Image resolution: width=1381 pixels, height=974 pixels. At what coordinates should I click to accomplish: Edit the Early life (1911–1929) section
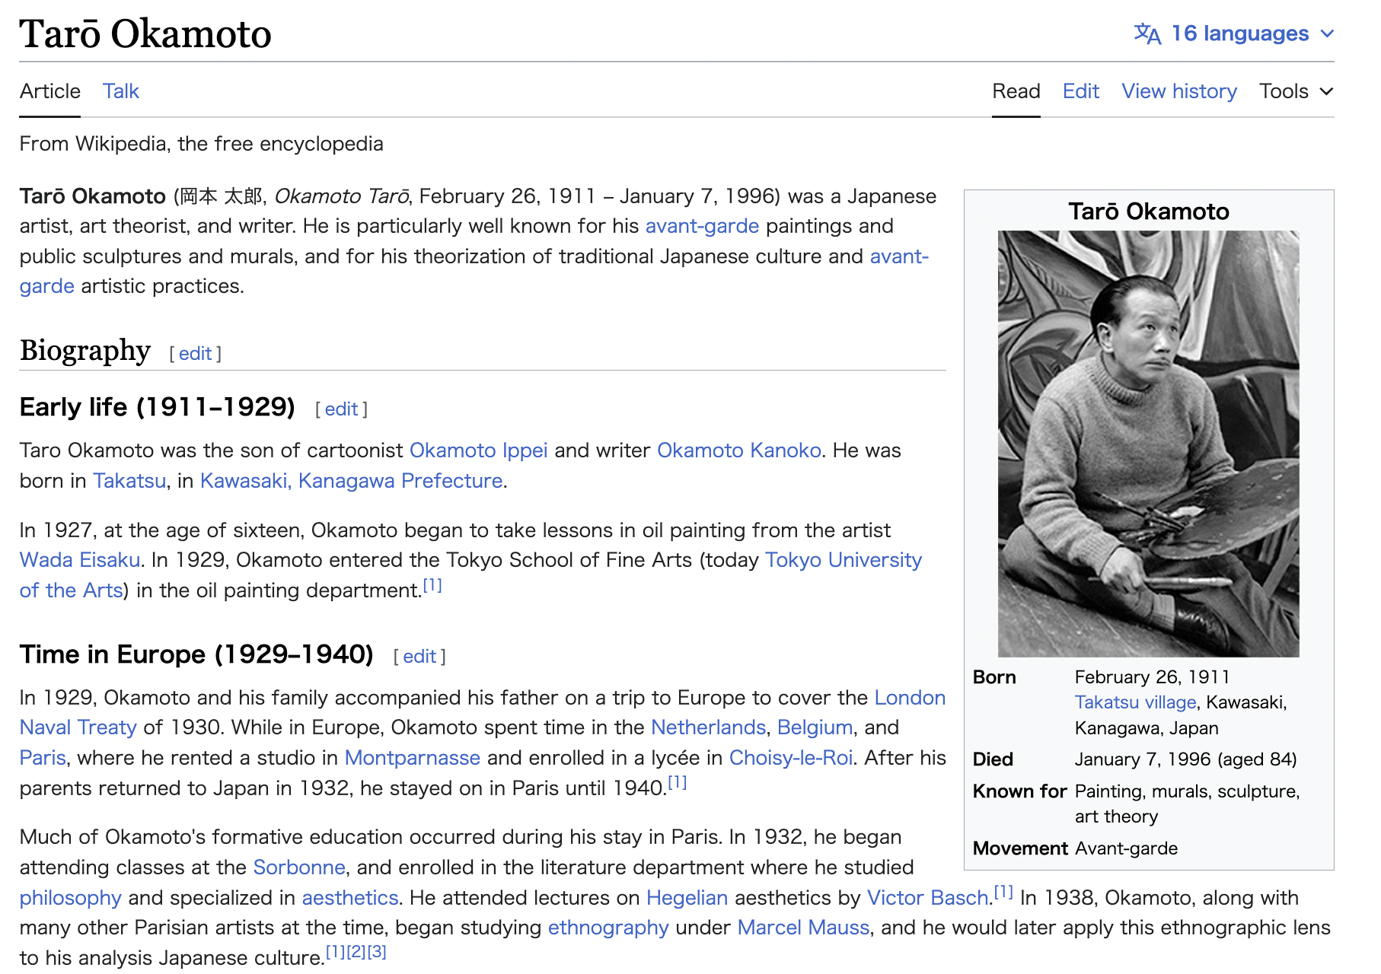pyautogui.click(x=342, y=409)
